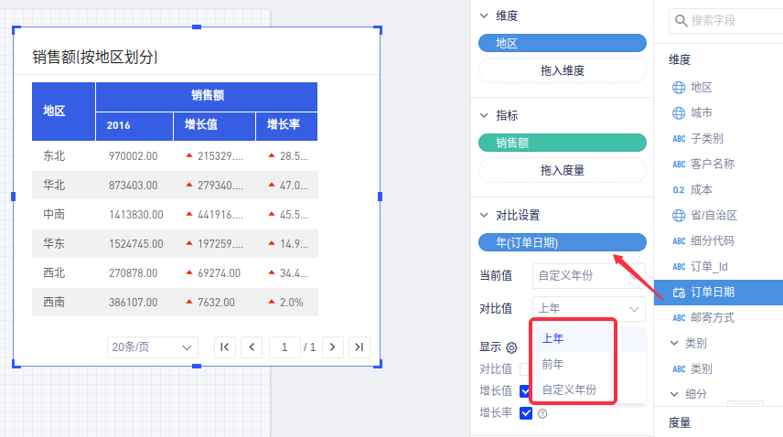783x437 pixels.
Task: Click the help icon beside 增长率
Action: (x=542, y=413)
